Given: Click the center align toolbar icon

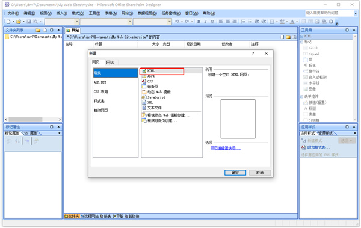Looking at the screenshot, I should pyautogui.click(x=227, y=22).
